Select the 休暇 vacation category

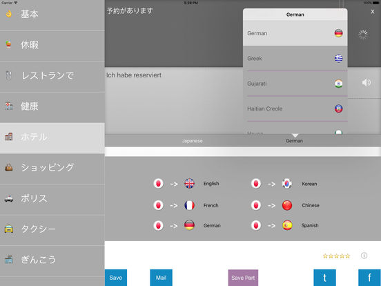click(52, 46)
